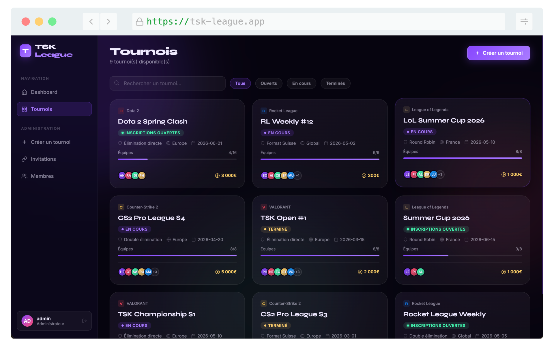Go to Tournois in sidebar
Image resolution: width=554 pixels, height=346 pixels.
[54, 109]
